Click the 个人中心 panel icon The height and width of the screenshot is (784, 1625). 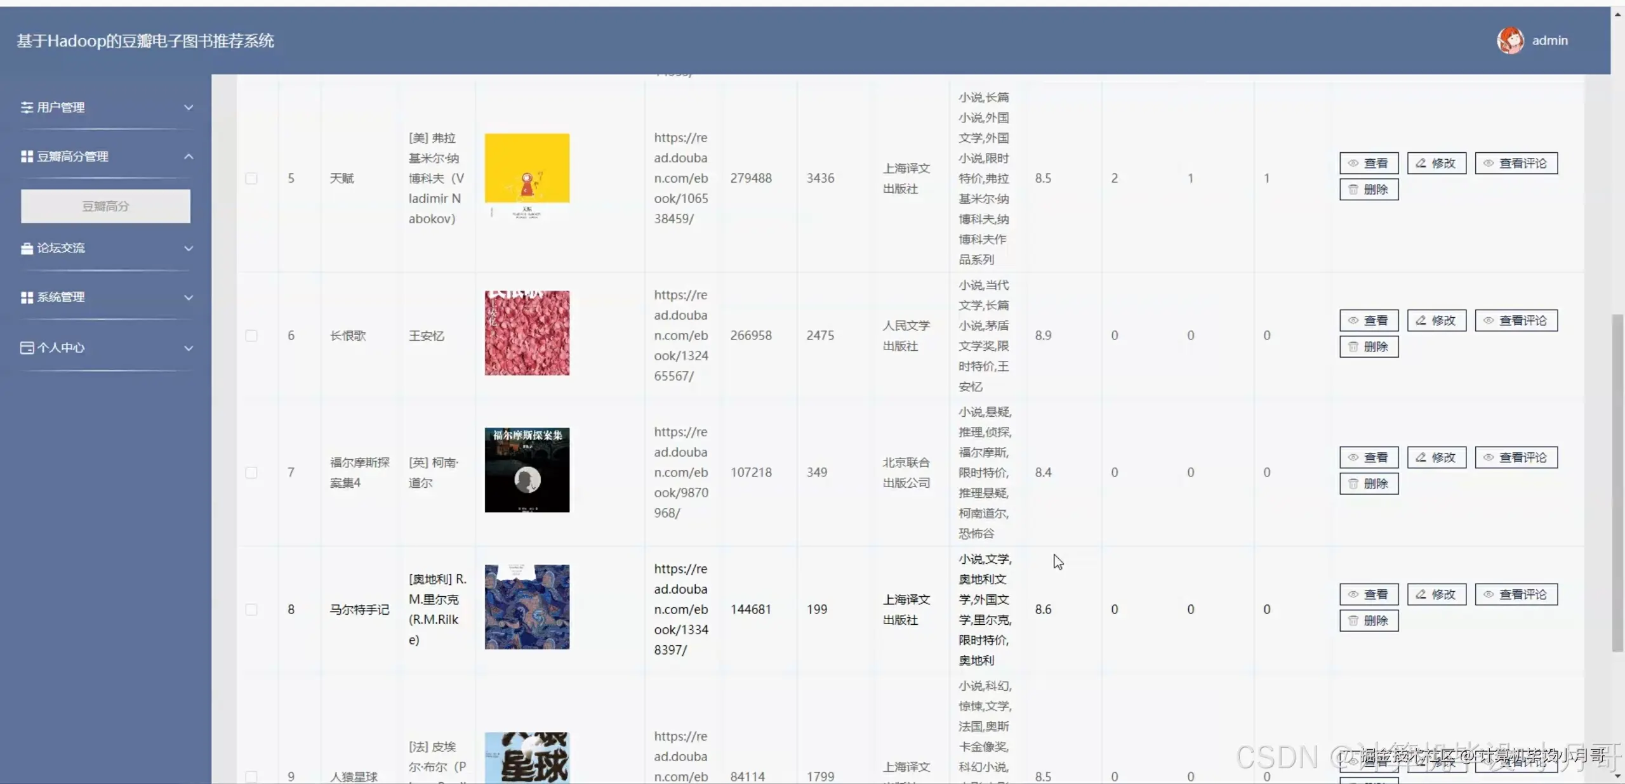[x=27, y=348]
